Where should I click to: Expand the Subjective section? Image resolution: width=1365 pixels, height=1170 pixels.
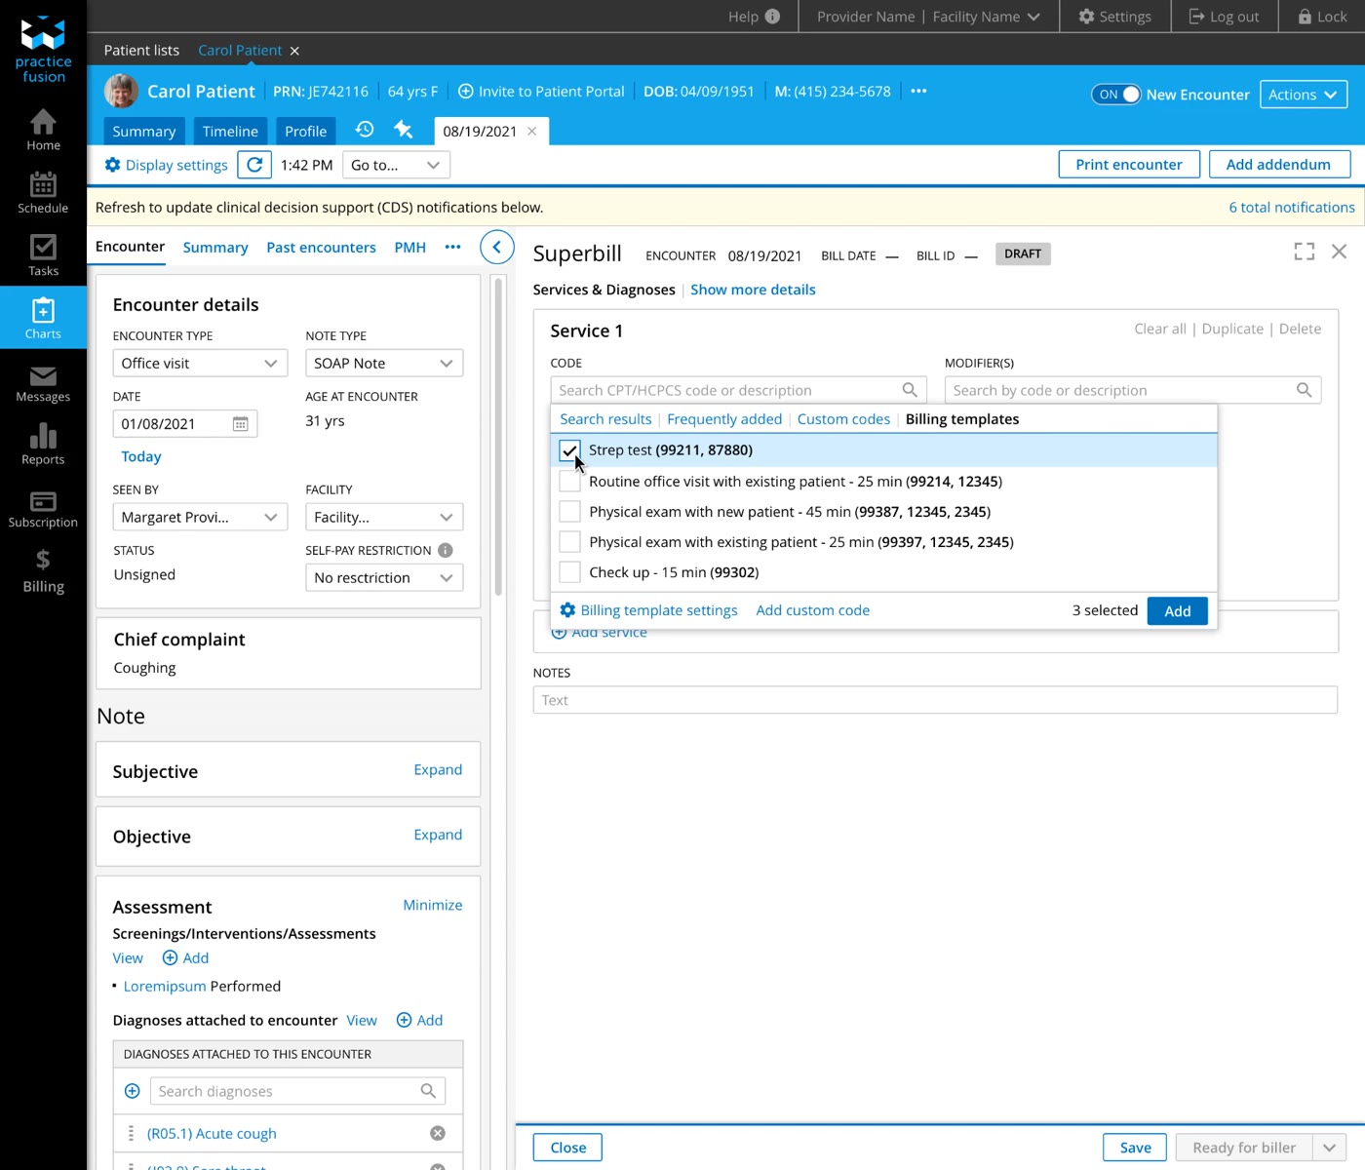pyautogui.click(x=438, y=770)
